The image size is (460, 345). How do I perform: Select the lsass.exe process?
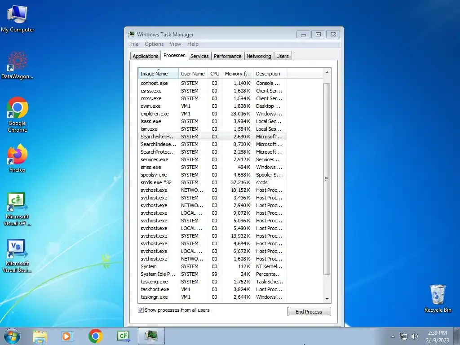(x=212, y=121)
